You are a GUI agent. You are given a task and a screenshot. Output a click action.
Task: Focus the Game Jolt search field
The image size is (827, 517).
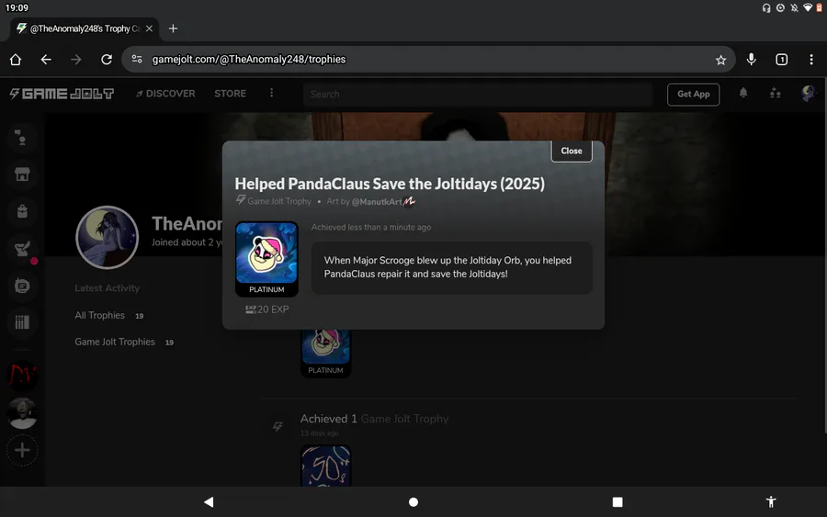tap(477, 95)
